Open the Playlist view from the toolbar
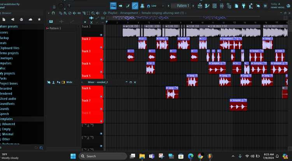292x161 pixels. 200,6
